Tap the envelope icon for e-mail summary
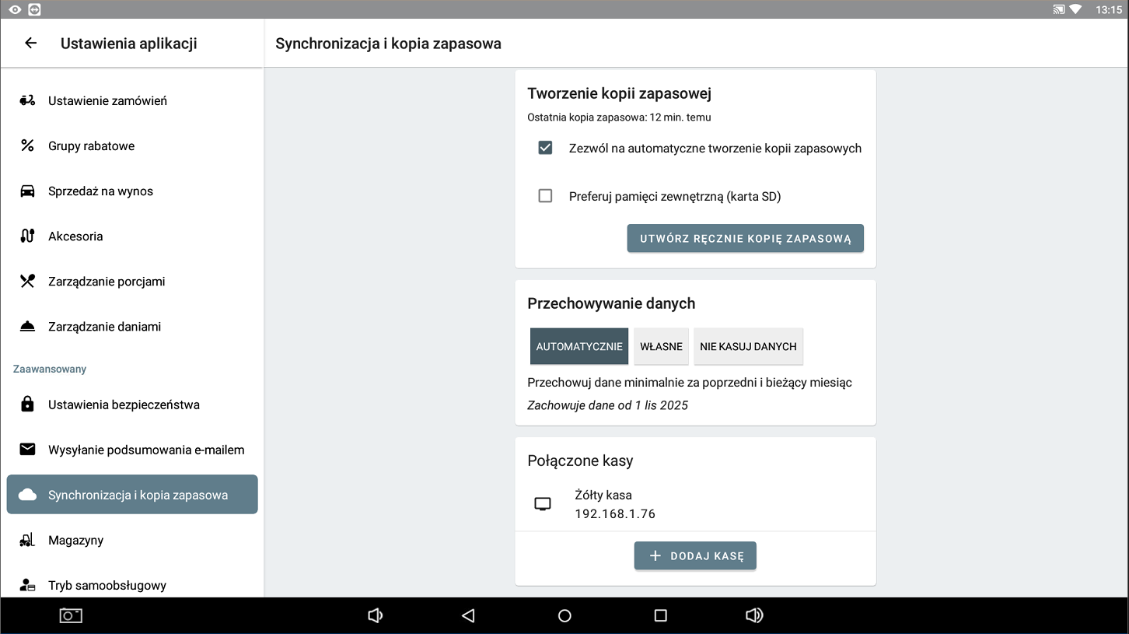Screen dimensions: 1129x634 [27, 449]
